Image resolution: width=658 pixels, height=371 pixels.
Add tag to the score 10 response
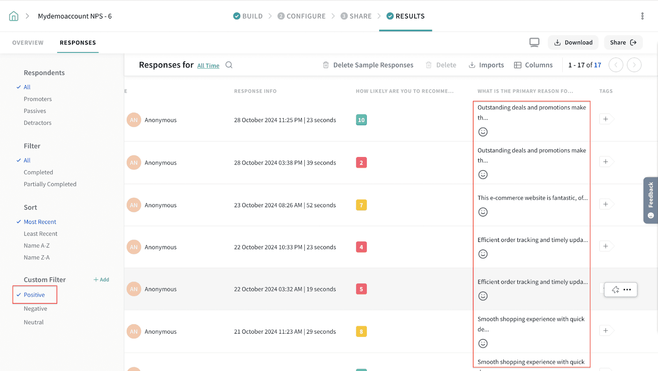tap(606, 119)
